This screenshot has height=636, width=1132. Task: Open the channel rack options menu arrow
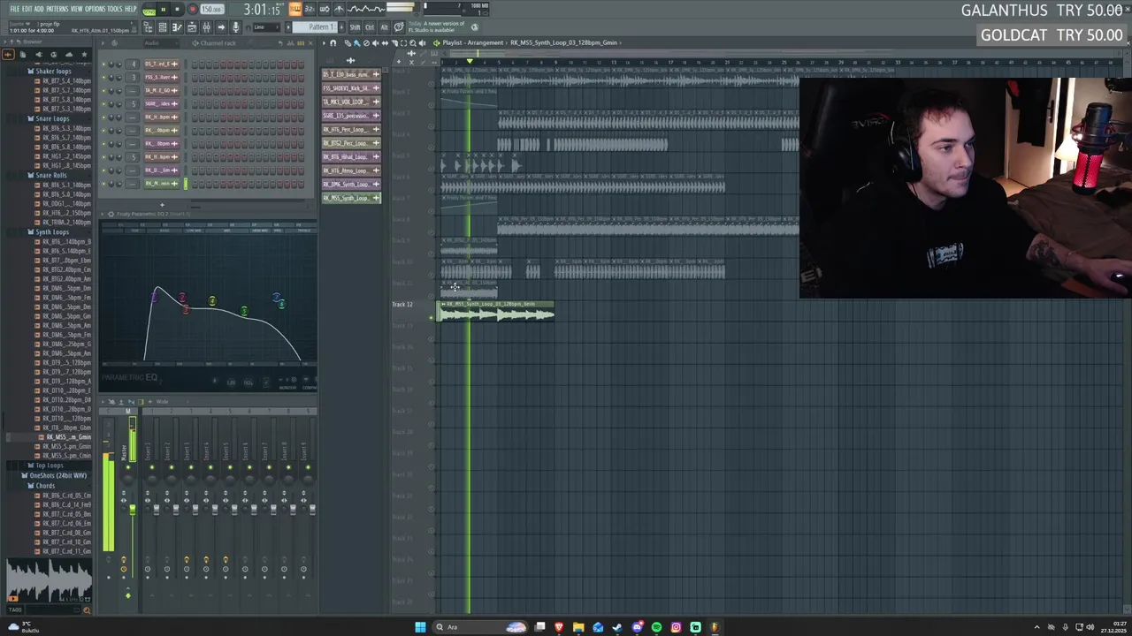[103, 42]
